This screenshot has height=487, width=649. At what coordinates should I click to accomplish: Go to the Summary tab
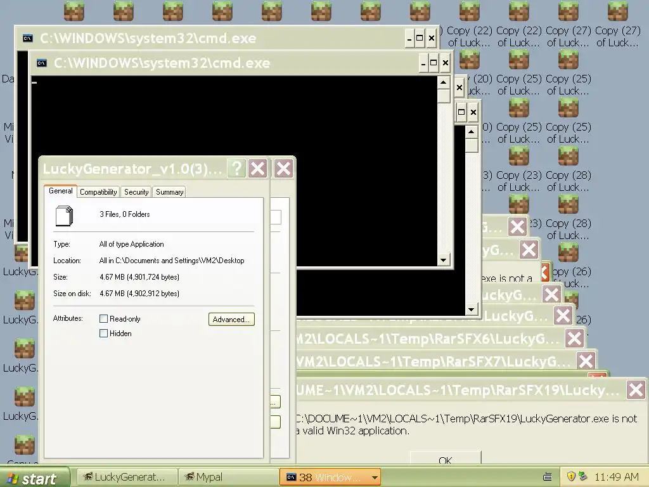[169, 192]
